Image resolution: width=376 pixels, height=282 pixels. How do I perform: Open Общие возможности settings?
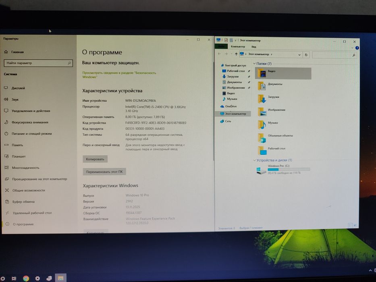click(25, 190)
